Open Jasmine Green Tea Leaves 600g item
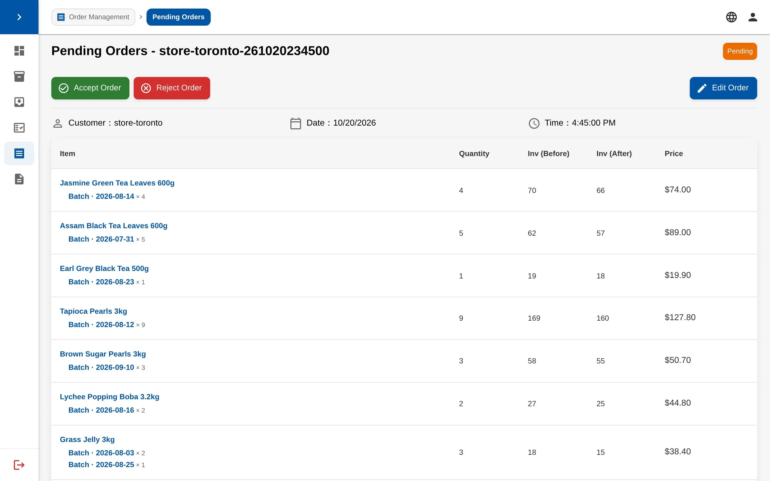 [117, 183]
